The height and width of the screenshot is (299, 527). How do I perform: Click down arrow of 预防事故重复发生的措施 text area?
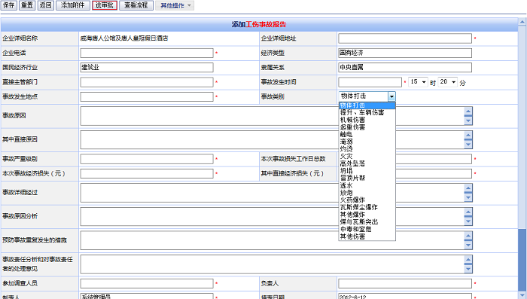pos(468,246)
